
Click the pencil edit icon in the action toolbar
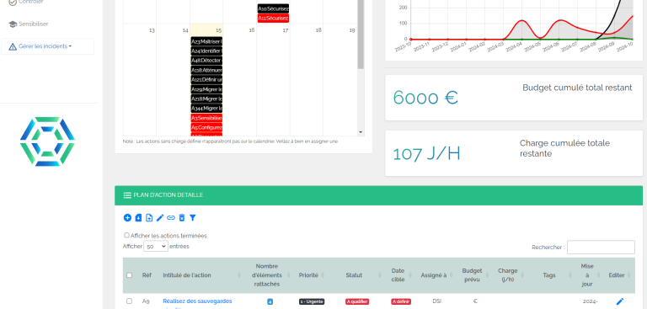pos(160,218)
